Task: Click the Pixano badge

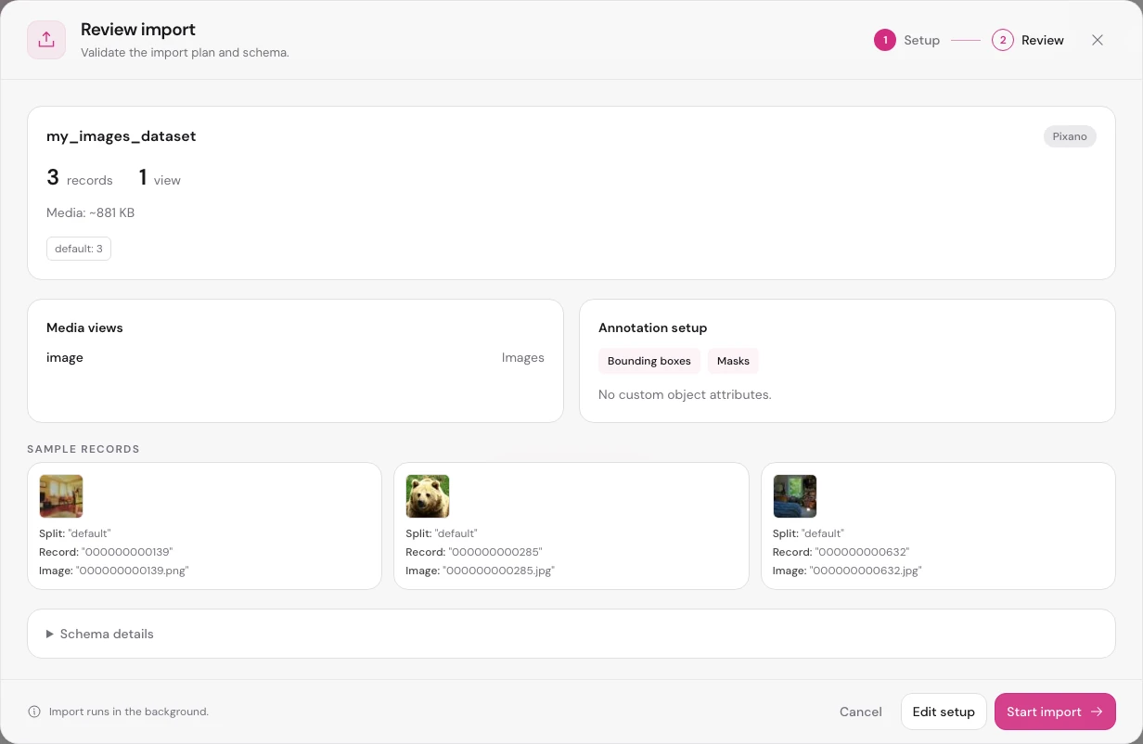Action: click(1070, 136)
